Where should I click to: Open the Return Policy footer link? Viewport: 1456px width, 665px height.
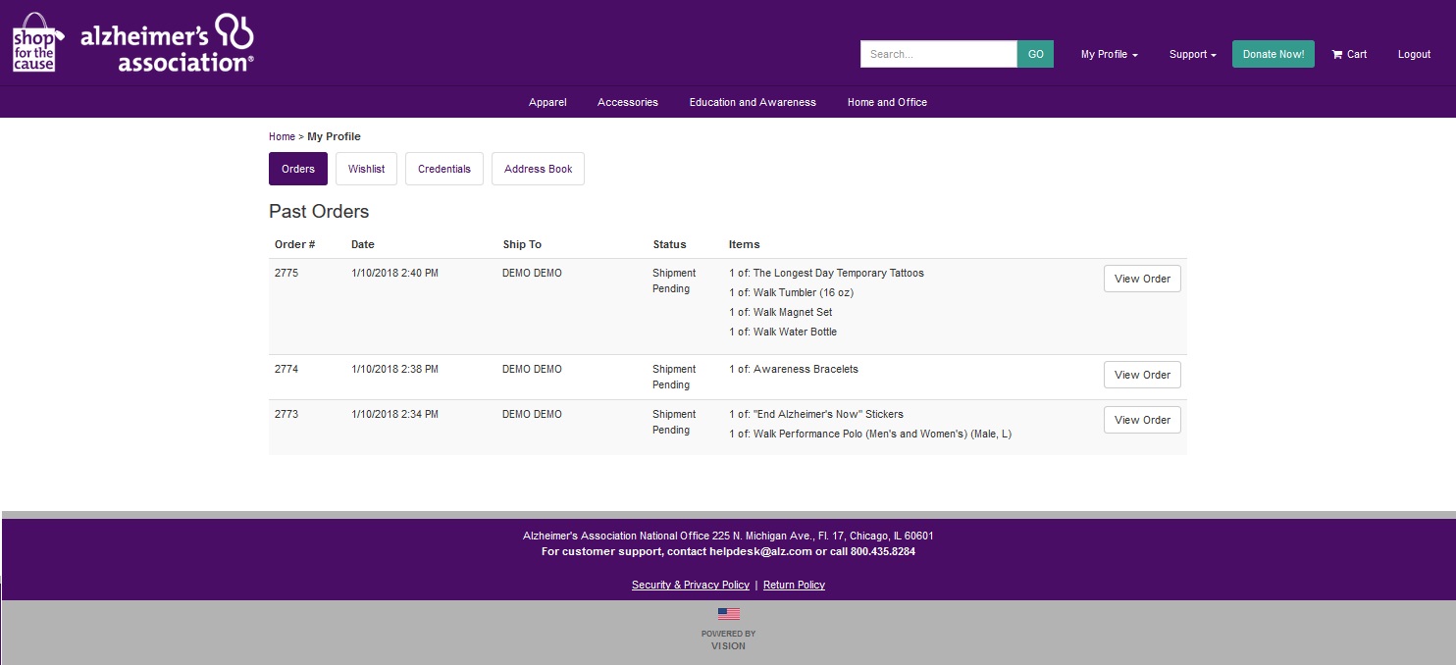[794, 586]
